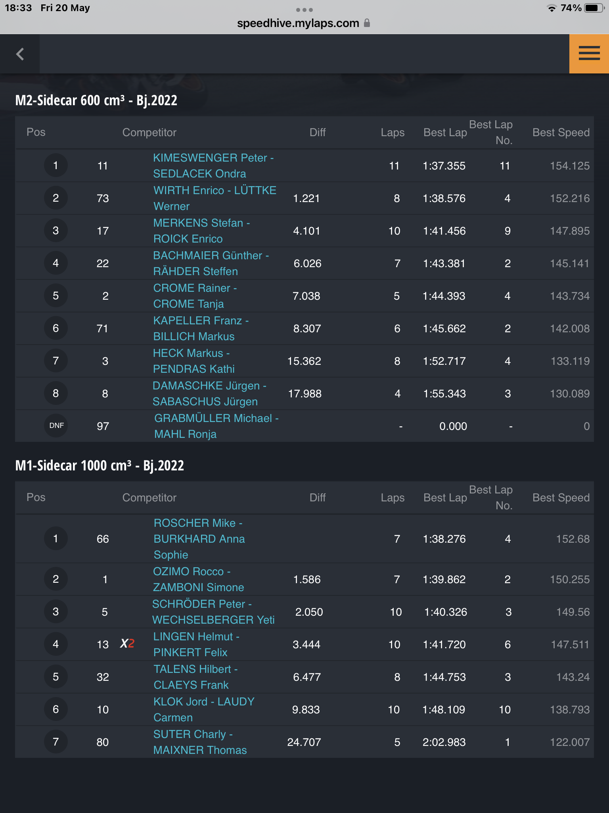Open SUTER Charly - MAIXNER Thomas entry
The width and height of the screenshot is (609, 813).
200,742
